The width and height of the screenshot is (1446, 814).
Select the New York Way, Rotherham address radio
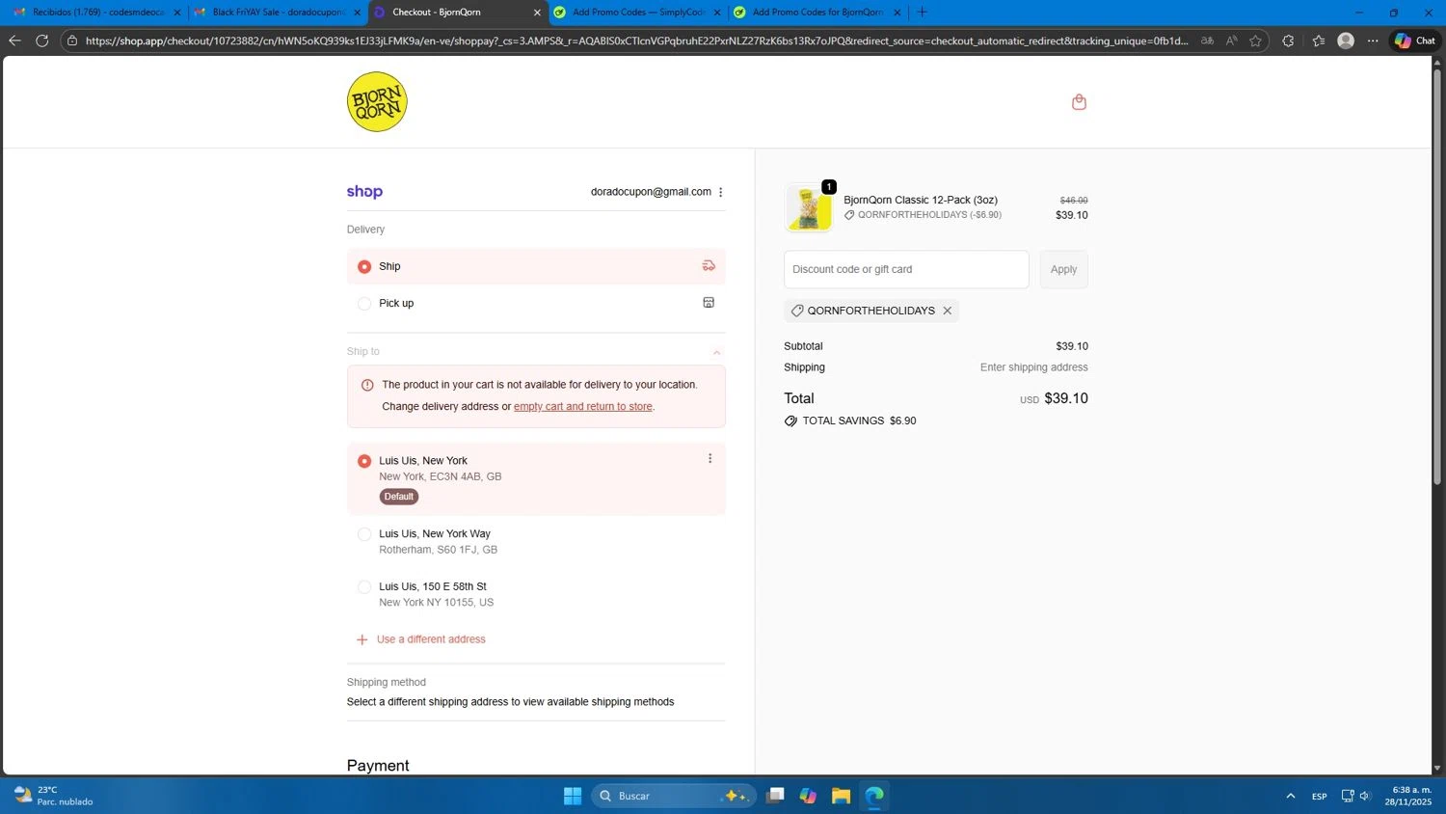pyautogui.click(x=364, y=534)
